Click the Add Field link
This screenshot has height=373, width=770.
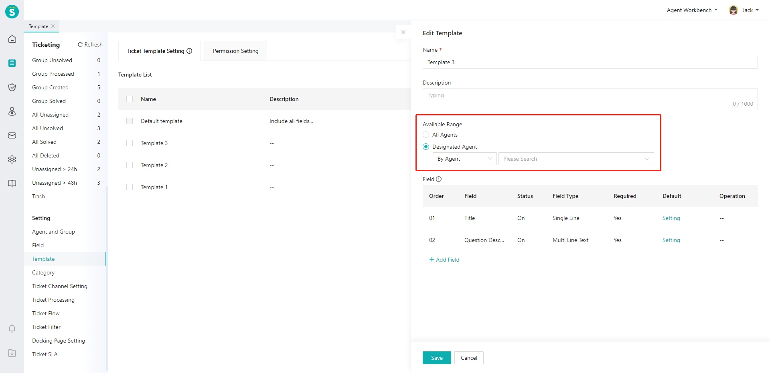444,260
